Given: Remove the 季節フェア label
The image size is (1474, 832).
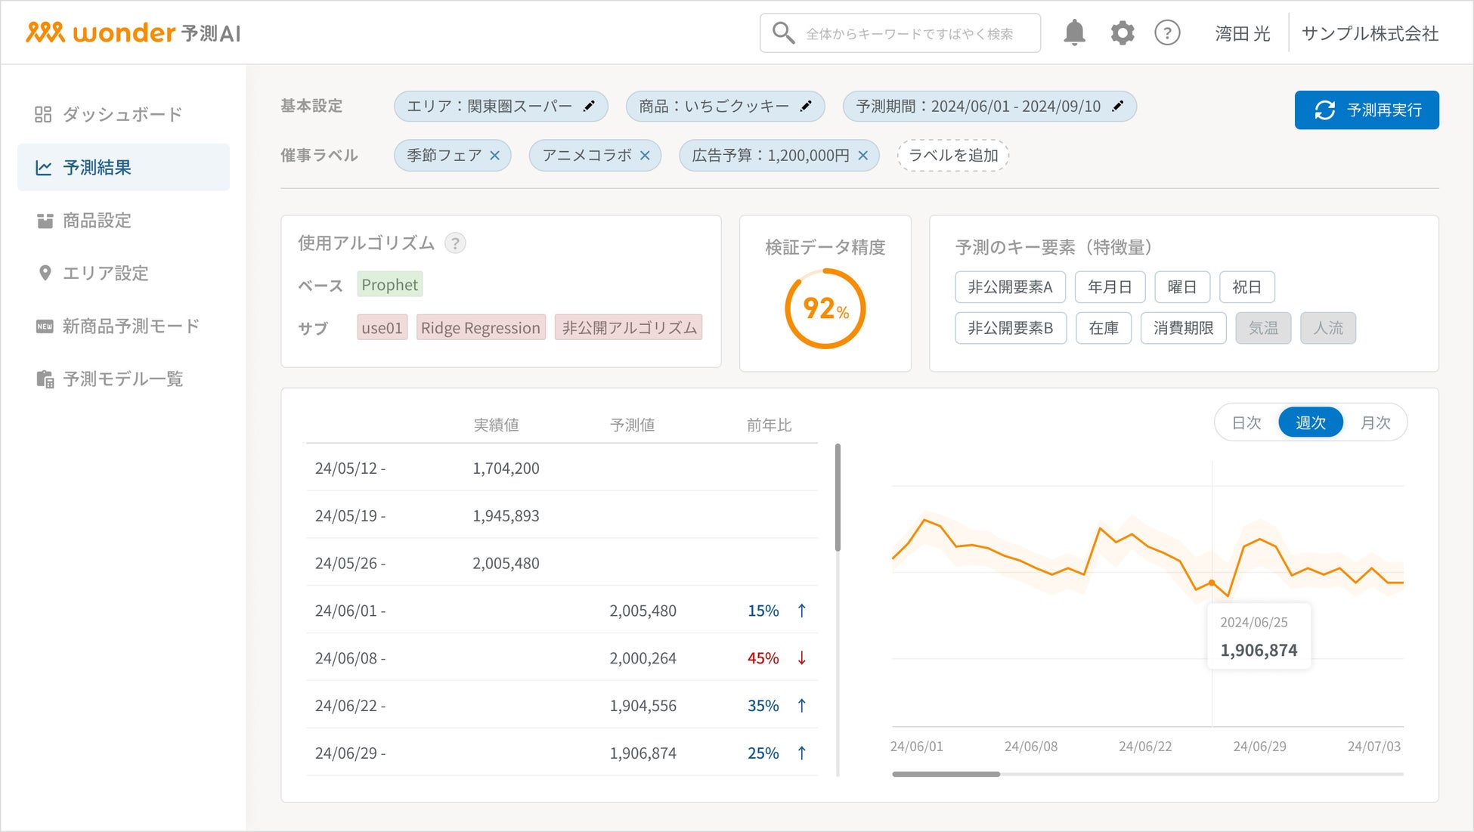Looking at the screenshot, I should [x=495, y=156].
